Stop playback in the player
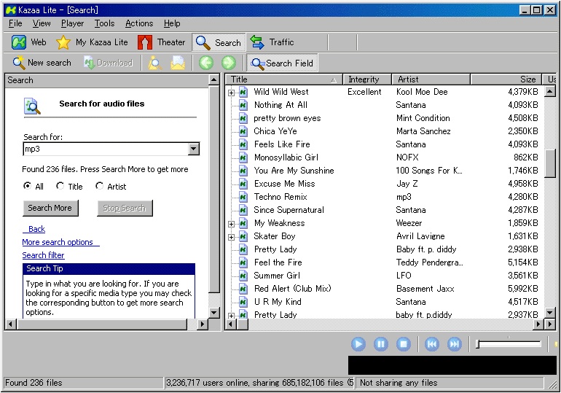Screen dimensions: 561x393 [404, 344]
